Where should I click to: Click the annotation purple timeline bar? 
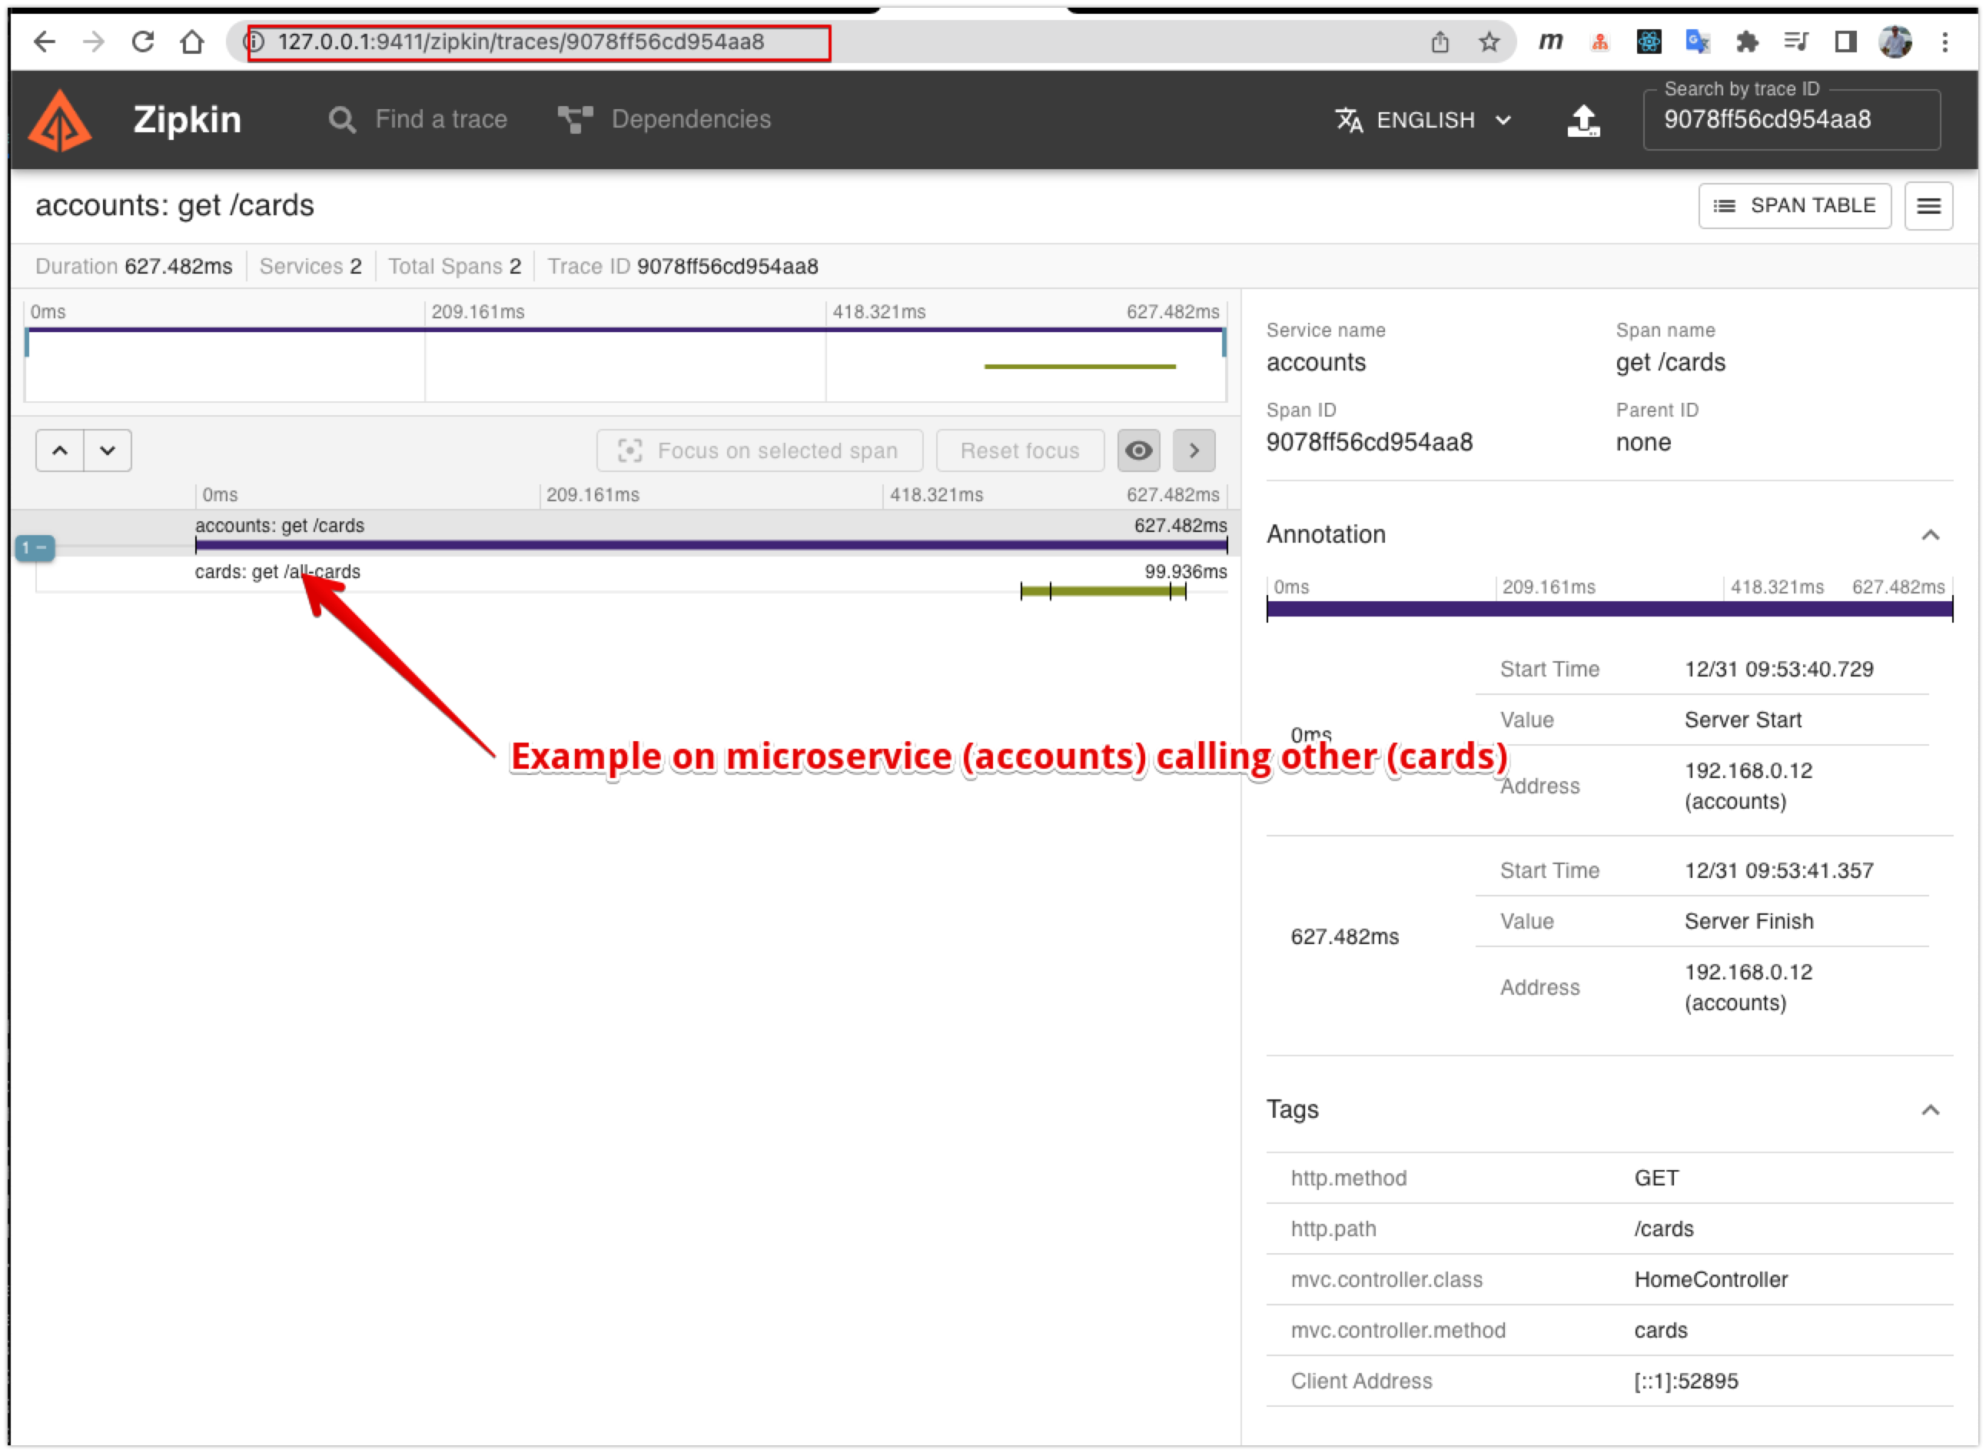coord(1609,609)
